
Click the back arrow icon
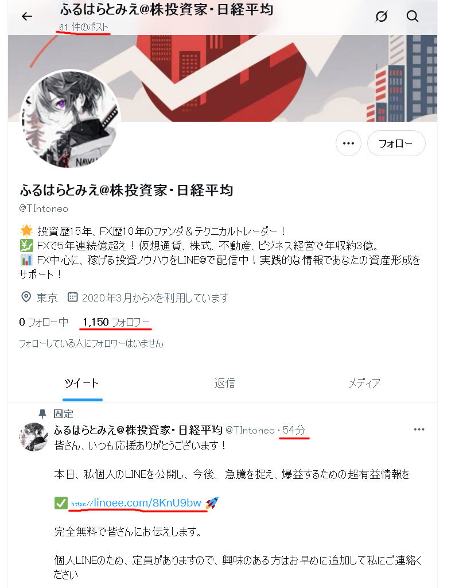(x=27, y=16)
